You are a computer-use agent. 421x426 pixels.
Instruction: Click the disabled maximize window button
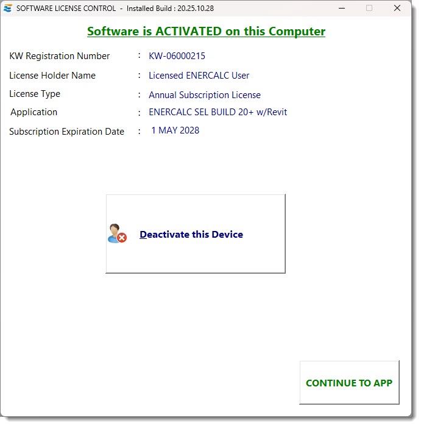pyautogui.click(x=369, y=8)
